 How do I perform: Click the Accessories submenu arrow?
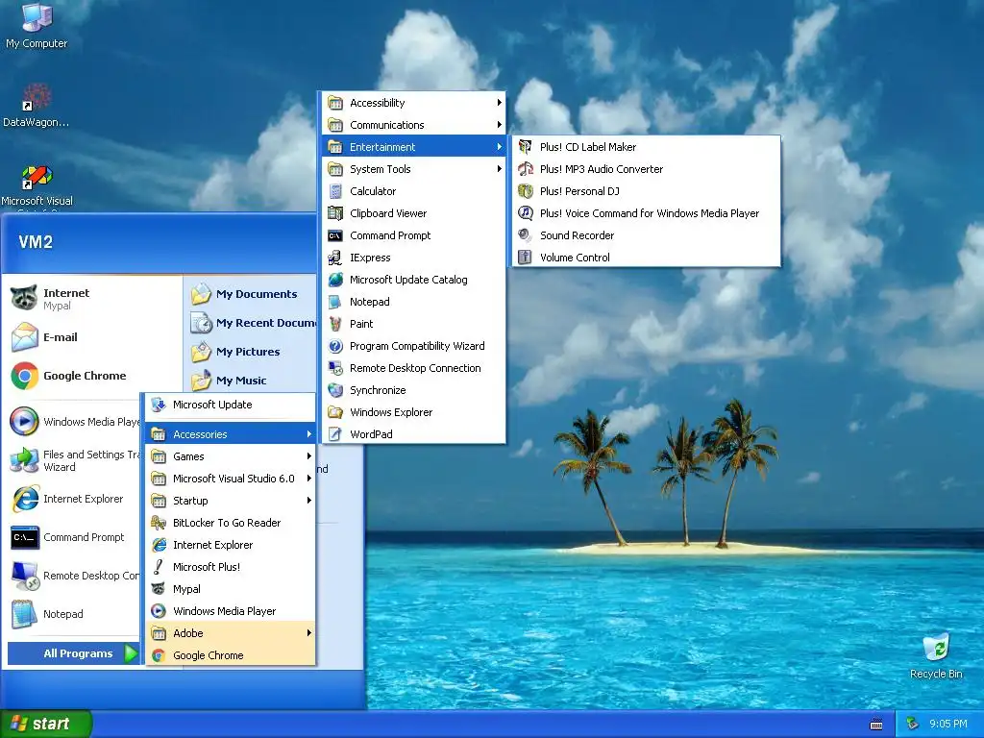308,434
